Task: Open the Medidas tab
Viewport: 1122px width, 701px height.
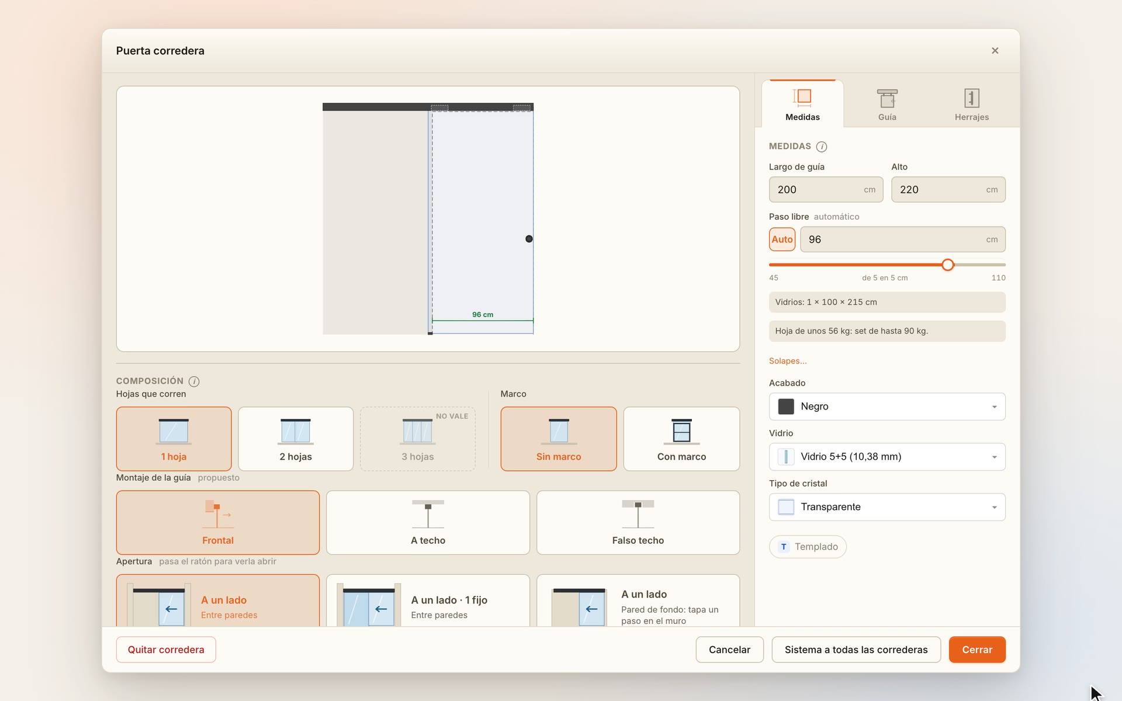Action: tap(802, 103)
